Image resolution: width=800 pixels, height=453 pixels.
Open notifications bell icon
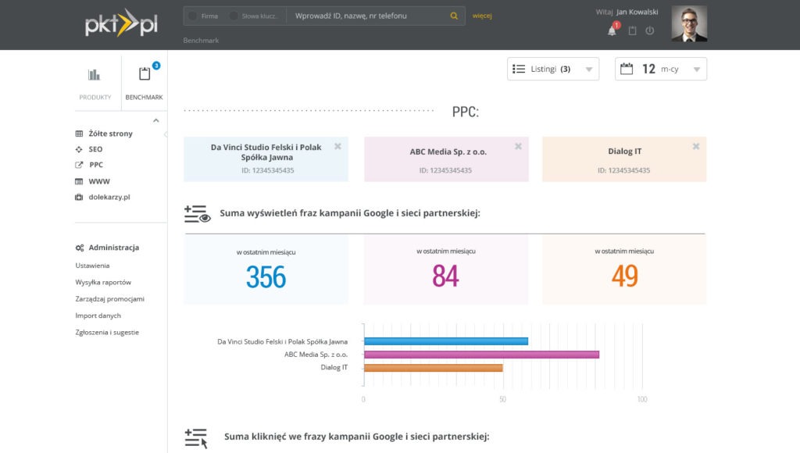(x=612, y=30)
